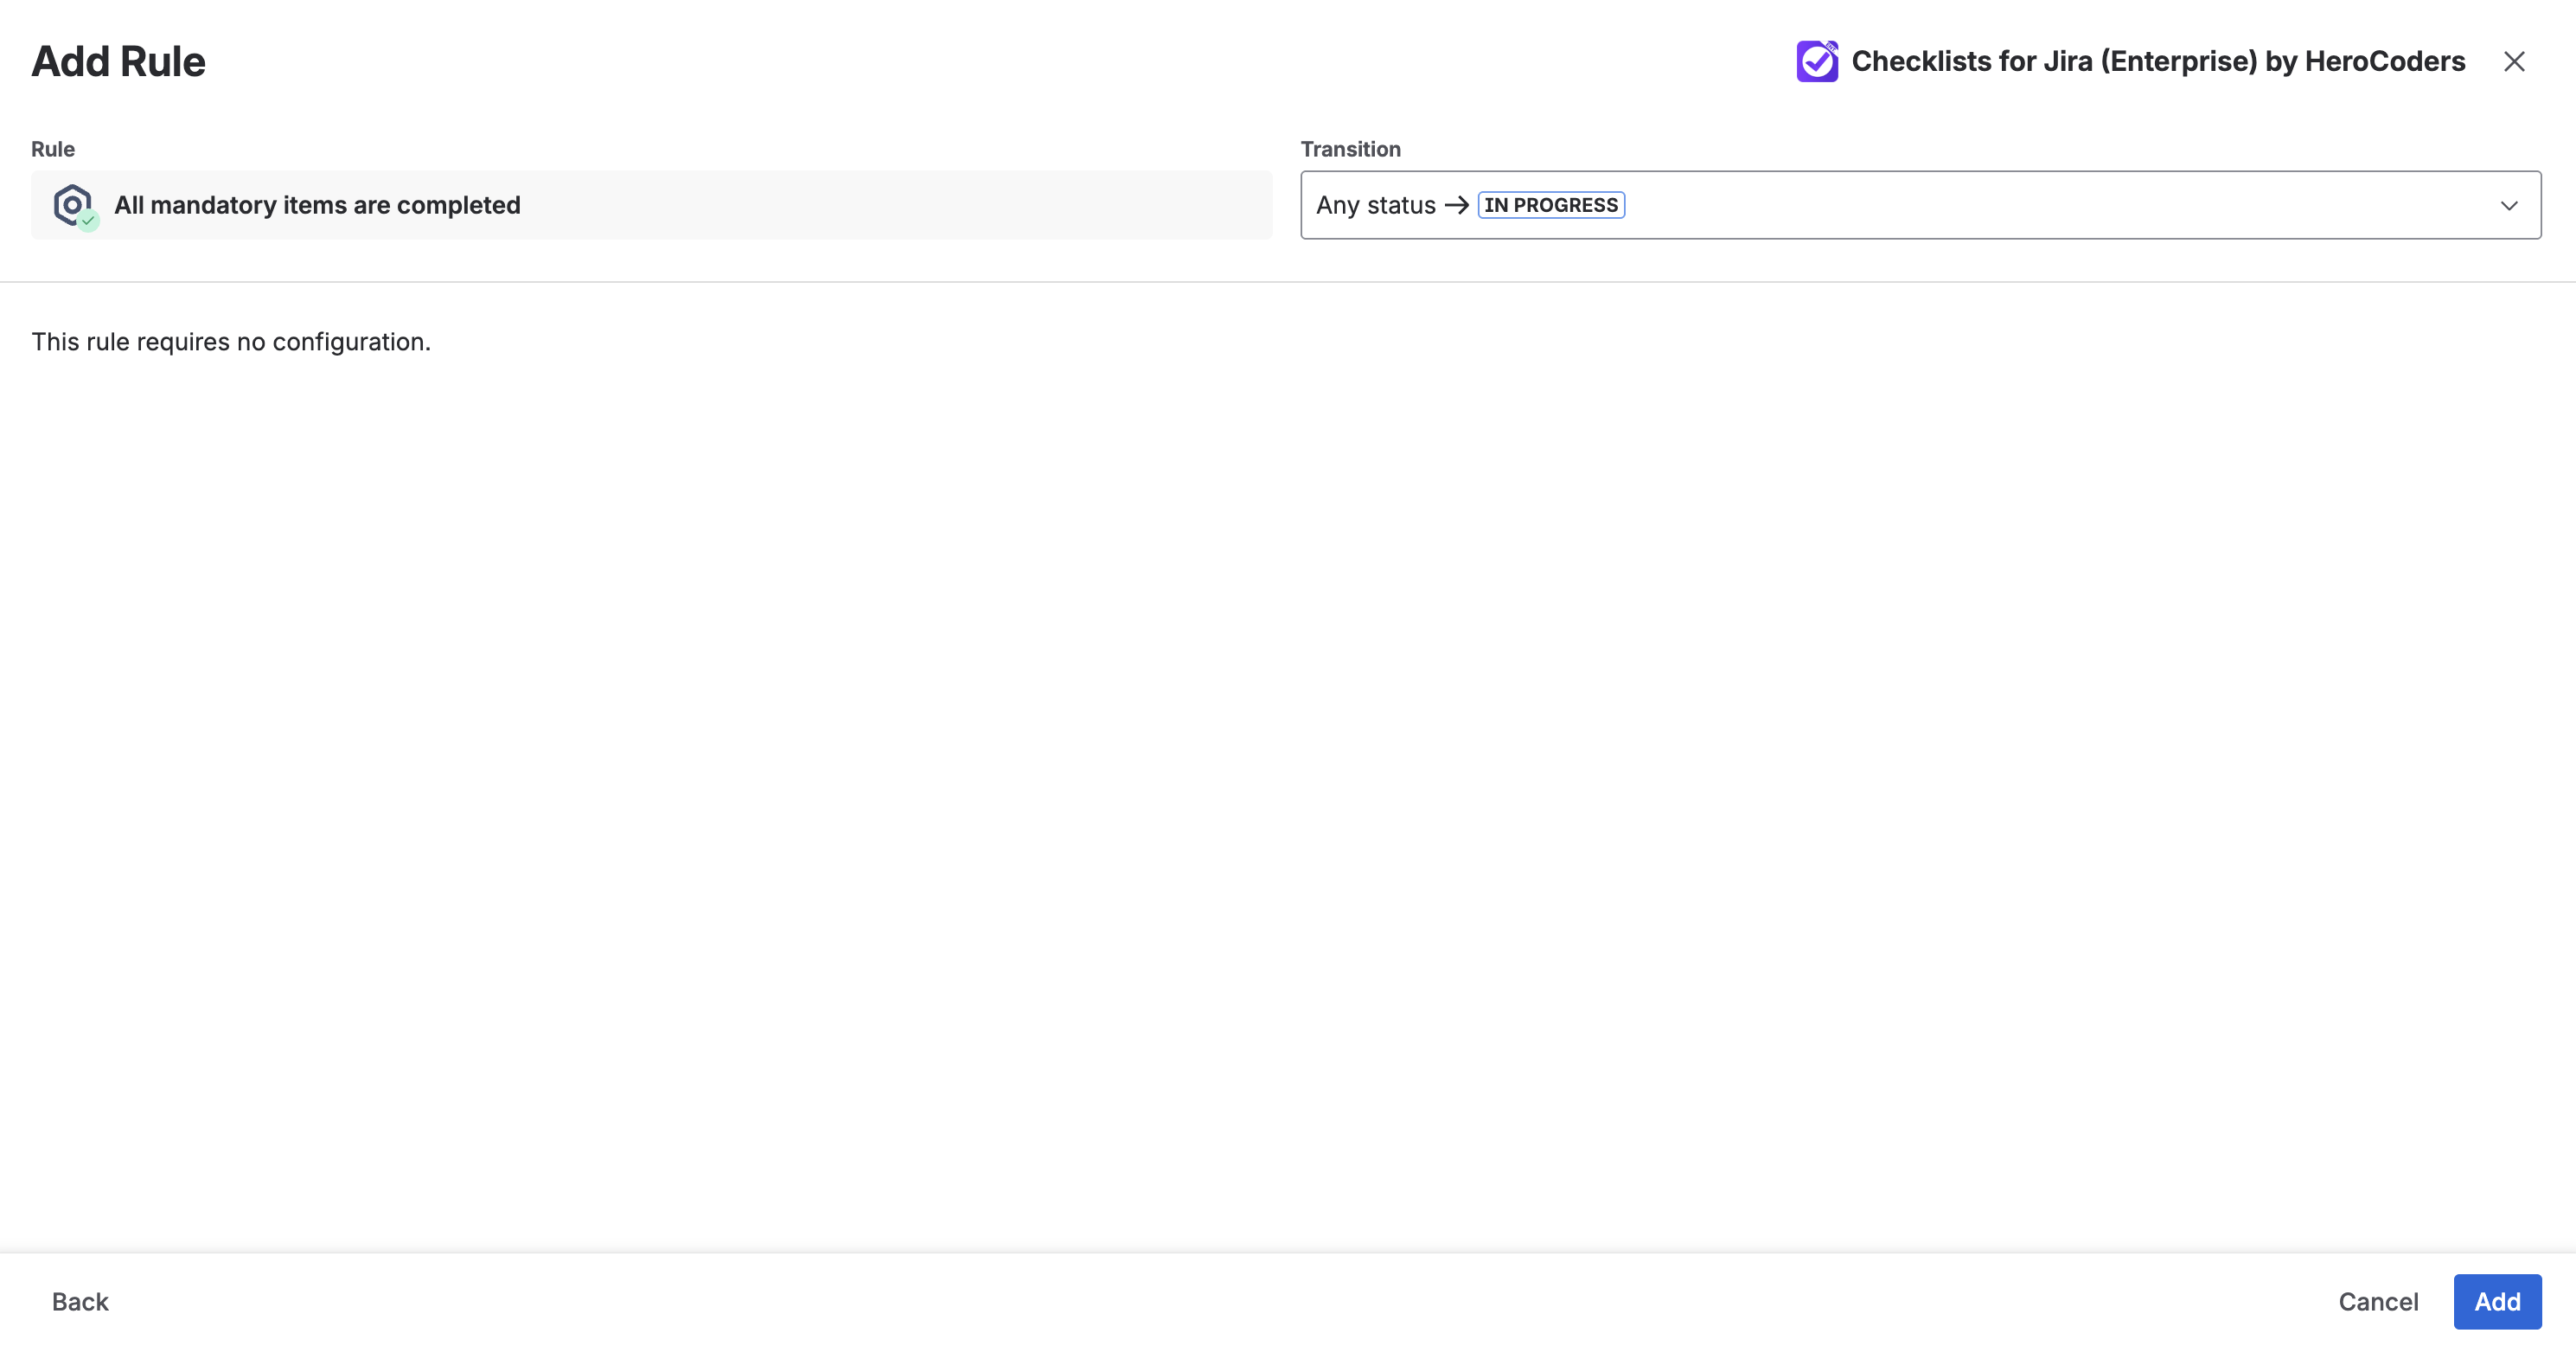Click the arrow between Any status and IN PROGRESS
Screen dimensions: 2576x1346
[x=1456, y=205]
